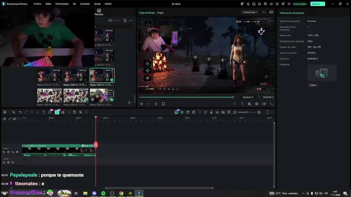The height and width of the screenshot is (197, 351).
Task: Open the shopping cart icon
Action: (x=289, y=4)
